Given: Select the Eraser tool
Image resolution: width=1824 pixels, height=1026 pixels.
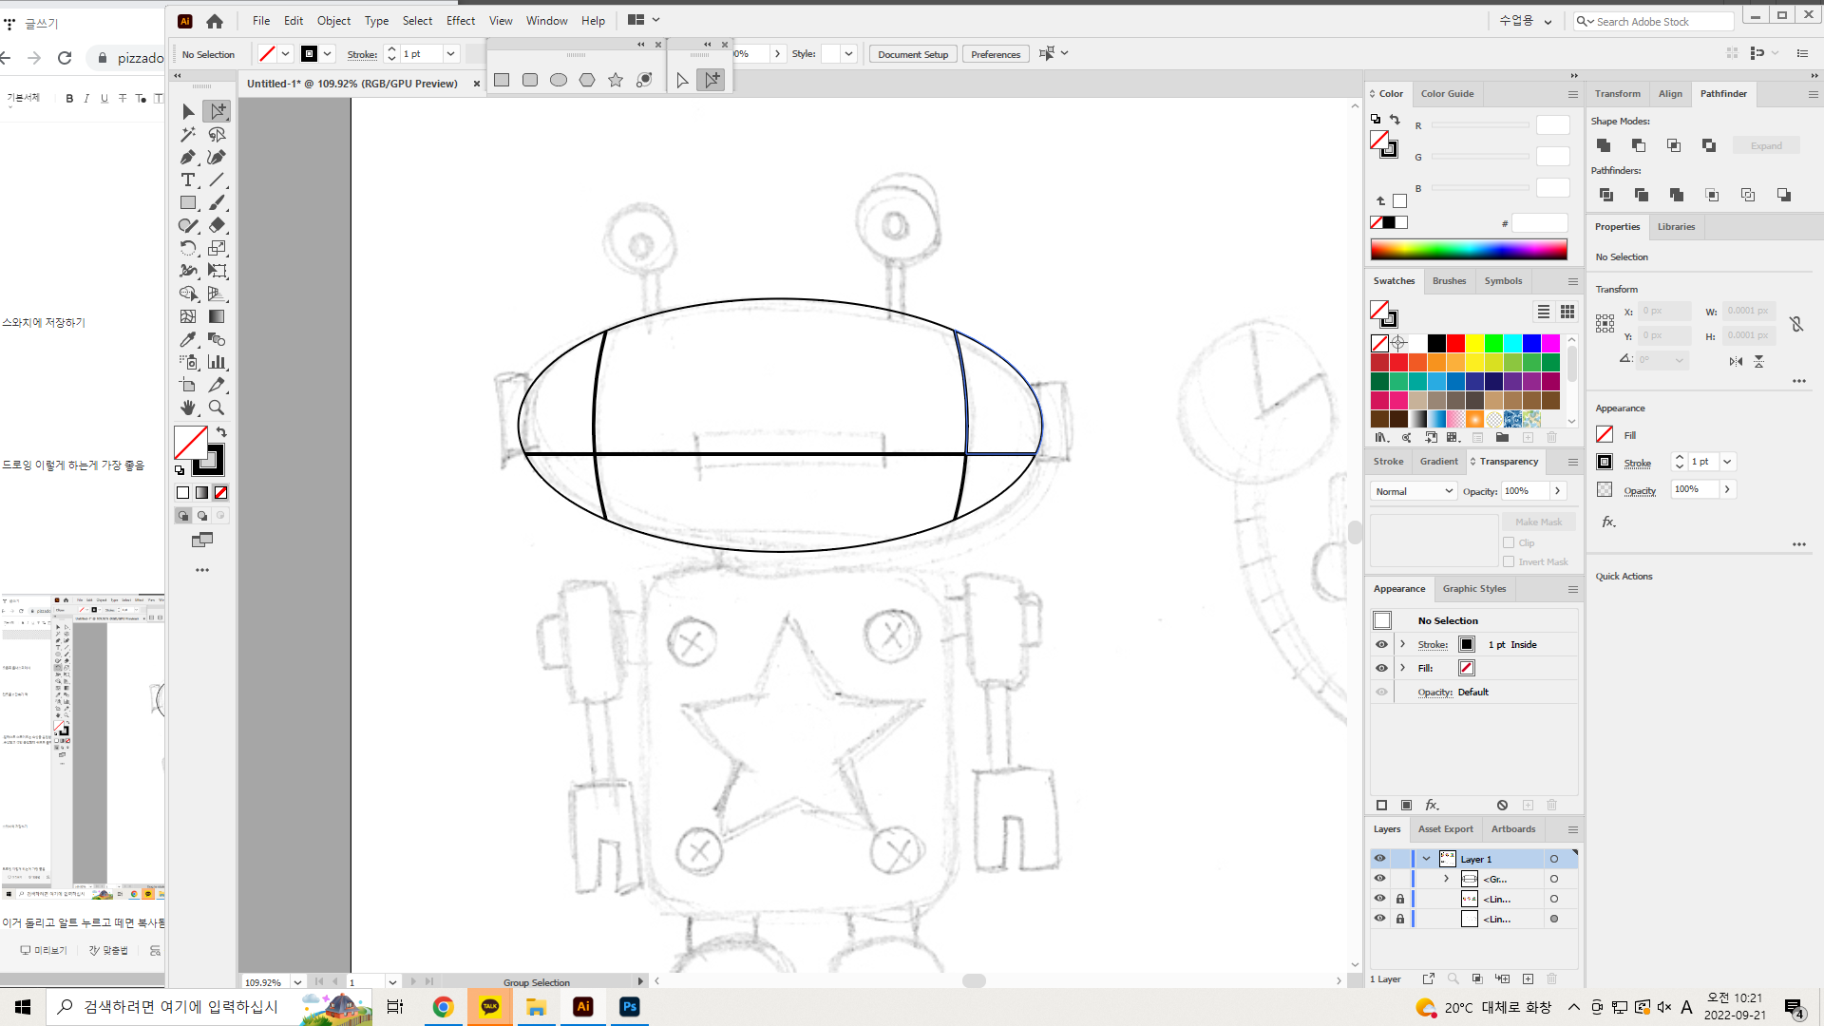Looking at the screenshot, I should coord(218,225).
